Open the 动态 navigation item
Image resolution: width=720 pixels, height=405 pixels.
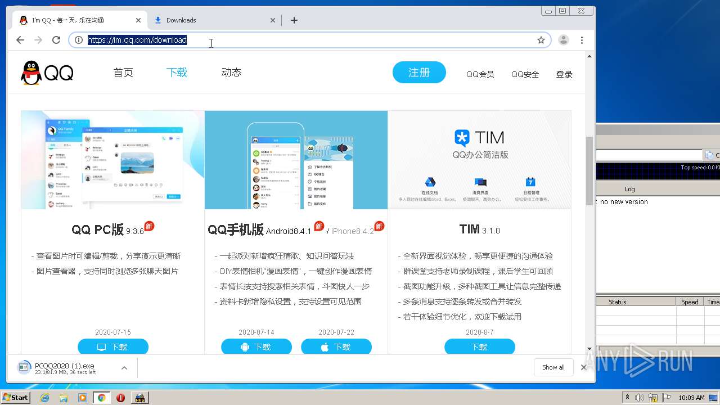point(231,73)
